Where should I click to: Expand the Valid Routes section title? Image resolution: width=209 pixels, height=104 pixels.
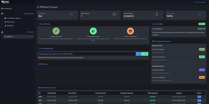pyautogui.click(x=43, y=64)
